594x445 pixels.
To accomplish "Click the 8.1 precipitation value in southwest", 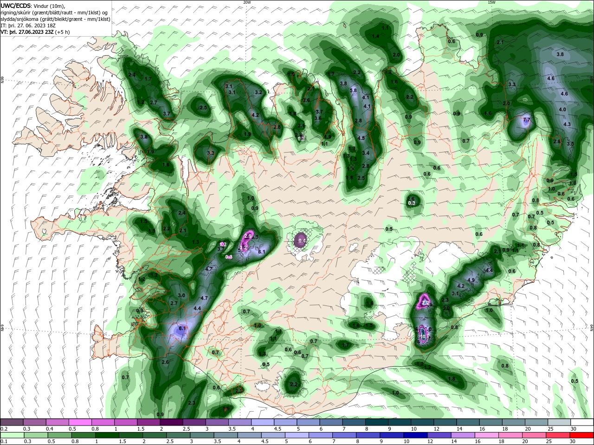I will tap(182, 329).
